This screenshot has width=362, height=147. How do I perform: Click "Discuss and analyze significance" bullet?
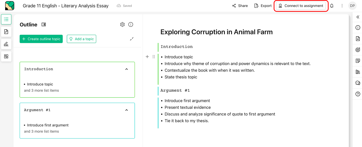(x=220, y=114)
